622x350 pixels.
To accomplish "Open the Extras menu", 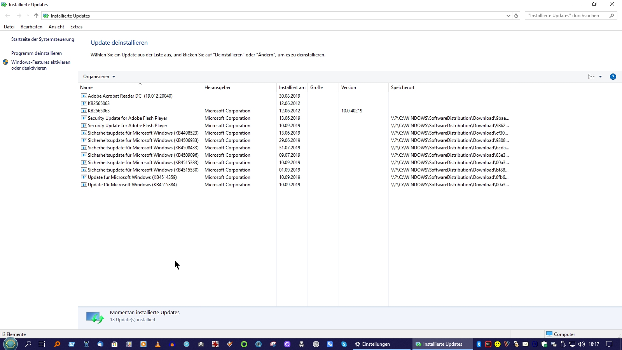I will point(76,27).
